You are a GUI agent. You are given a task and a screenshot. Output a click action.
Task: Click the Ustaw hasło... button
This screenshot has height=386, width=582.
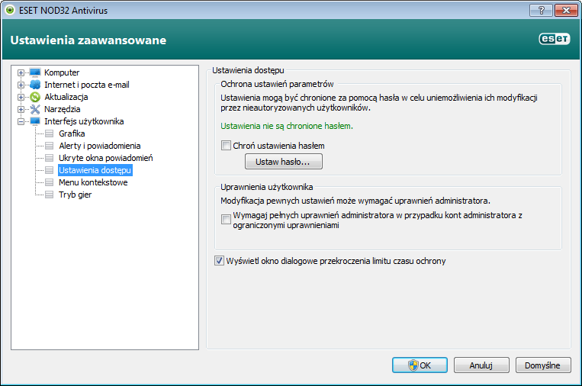[x=284, y=162]
